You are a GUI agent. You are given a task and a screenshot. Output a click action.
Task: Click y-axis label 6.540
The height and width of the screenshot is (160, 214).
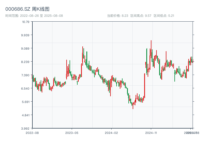[25, 89]
